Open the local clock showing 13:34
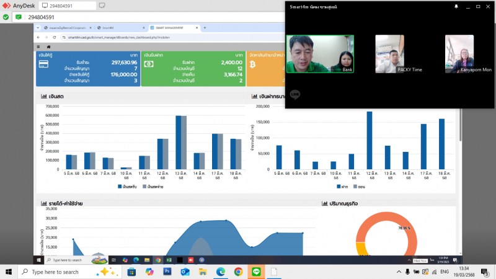496x279 pixels. (464, 272)
